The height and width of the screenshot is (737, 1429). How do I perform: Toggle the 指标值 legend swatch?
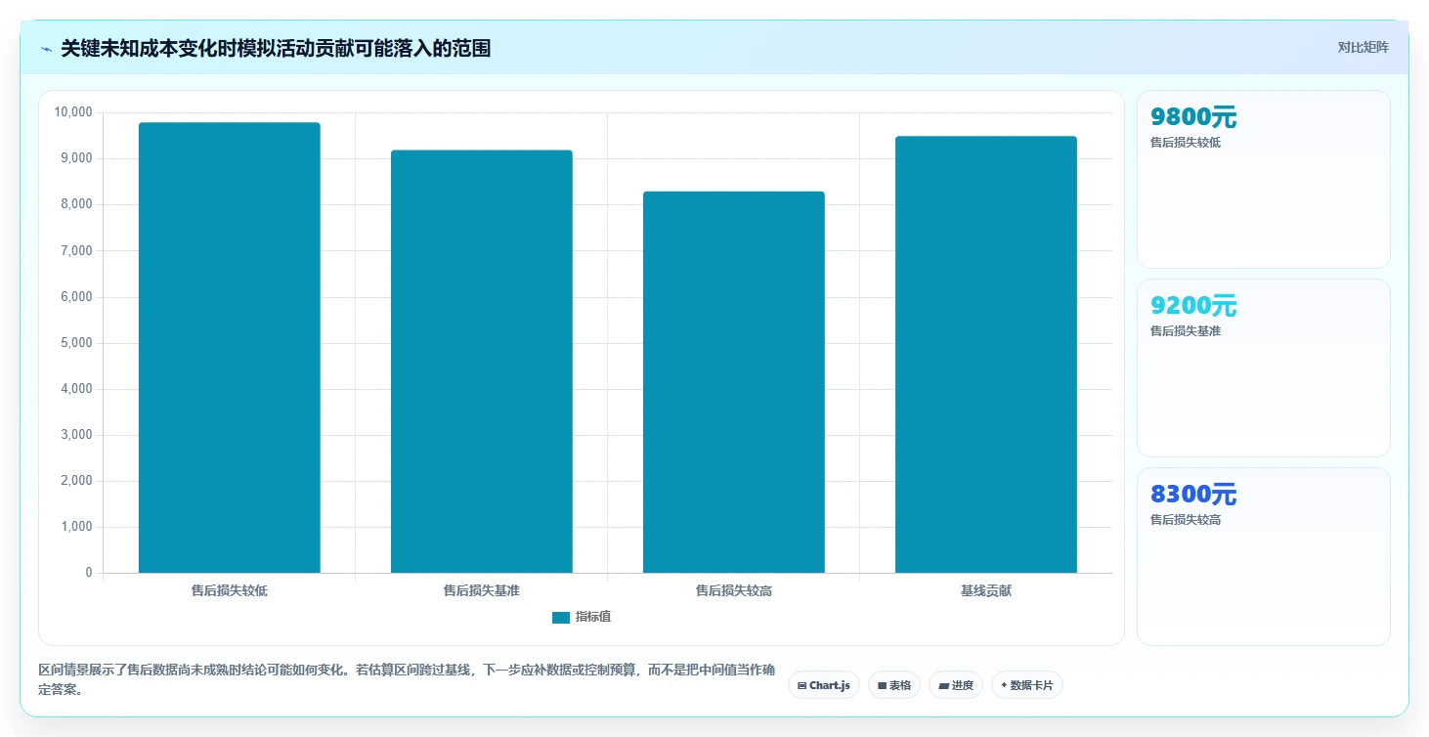click(561, 617)
